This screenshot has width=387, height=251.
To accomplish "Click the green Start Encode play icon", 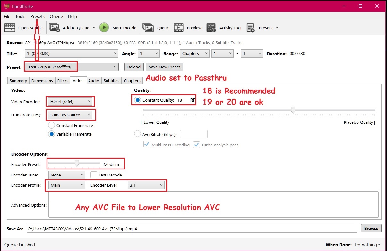I will click(104, 28).
